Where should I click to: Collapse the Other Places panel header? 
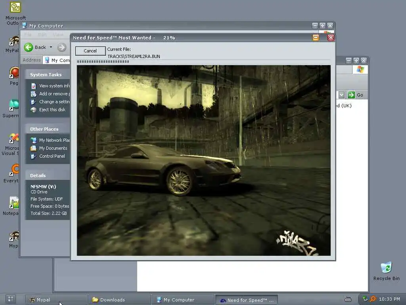48,129
